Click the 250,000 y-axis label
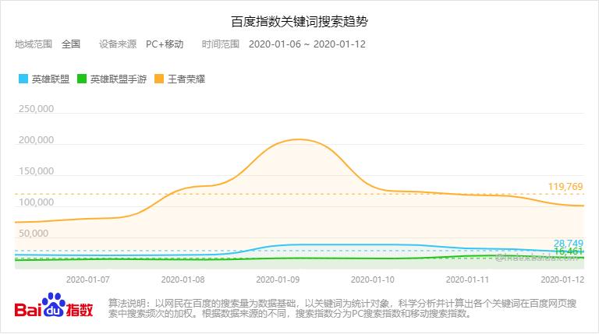This screenshot has width=599, height=334. coord(34,109)
